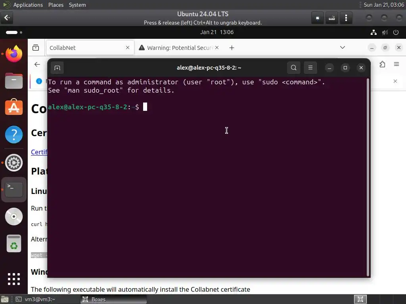Follow the Certif link on the webpage

pos(39,152)
